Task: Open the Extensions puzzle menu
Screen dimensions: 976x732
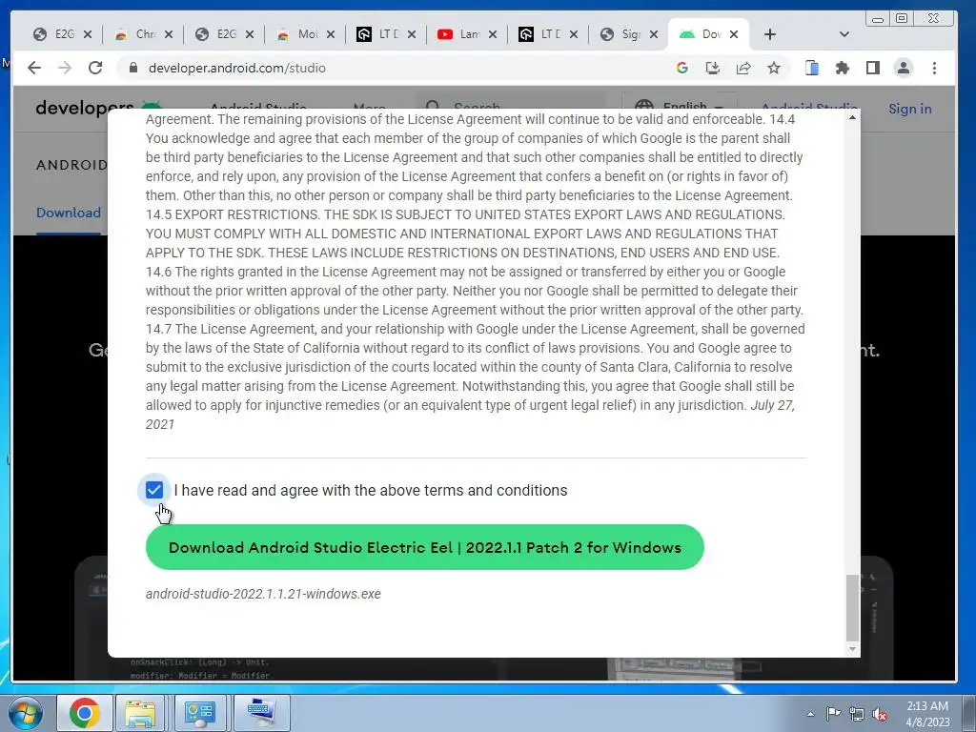Action: click(x=843, y=68)
